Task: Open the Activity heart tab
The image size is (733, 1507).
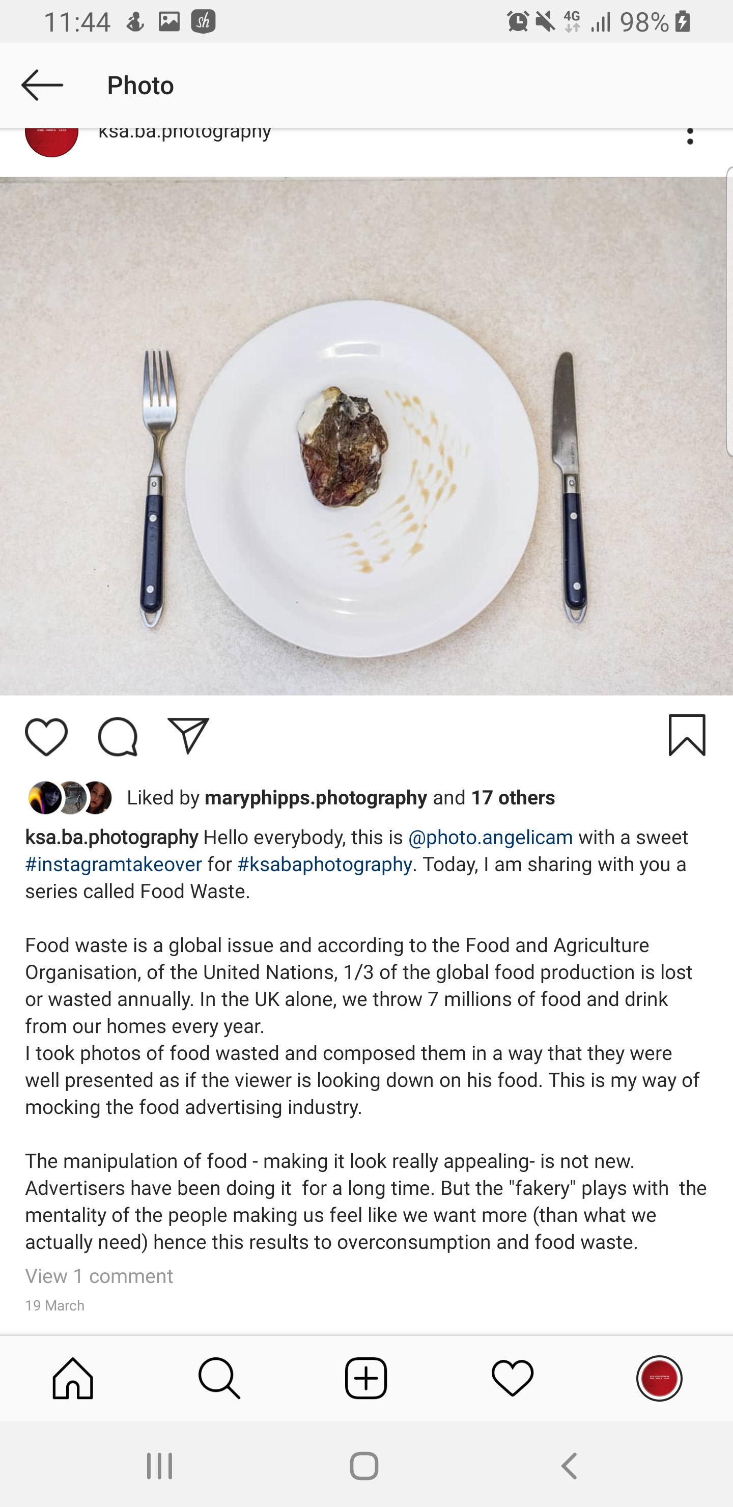Action: (513, 1378)
